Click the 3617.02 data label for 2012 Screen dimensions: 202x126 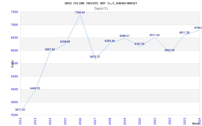click(20, 110)
